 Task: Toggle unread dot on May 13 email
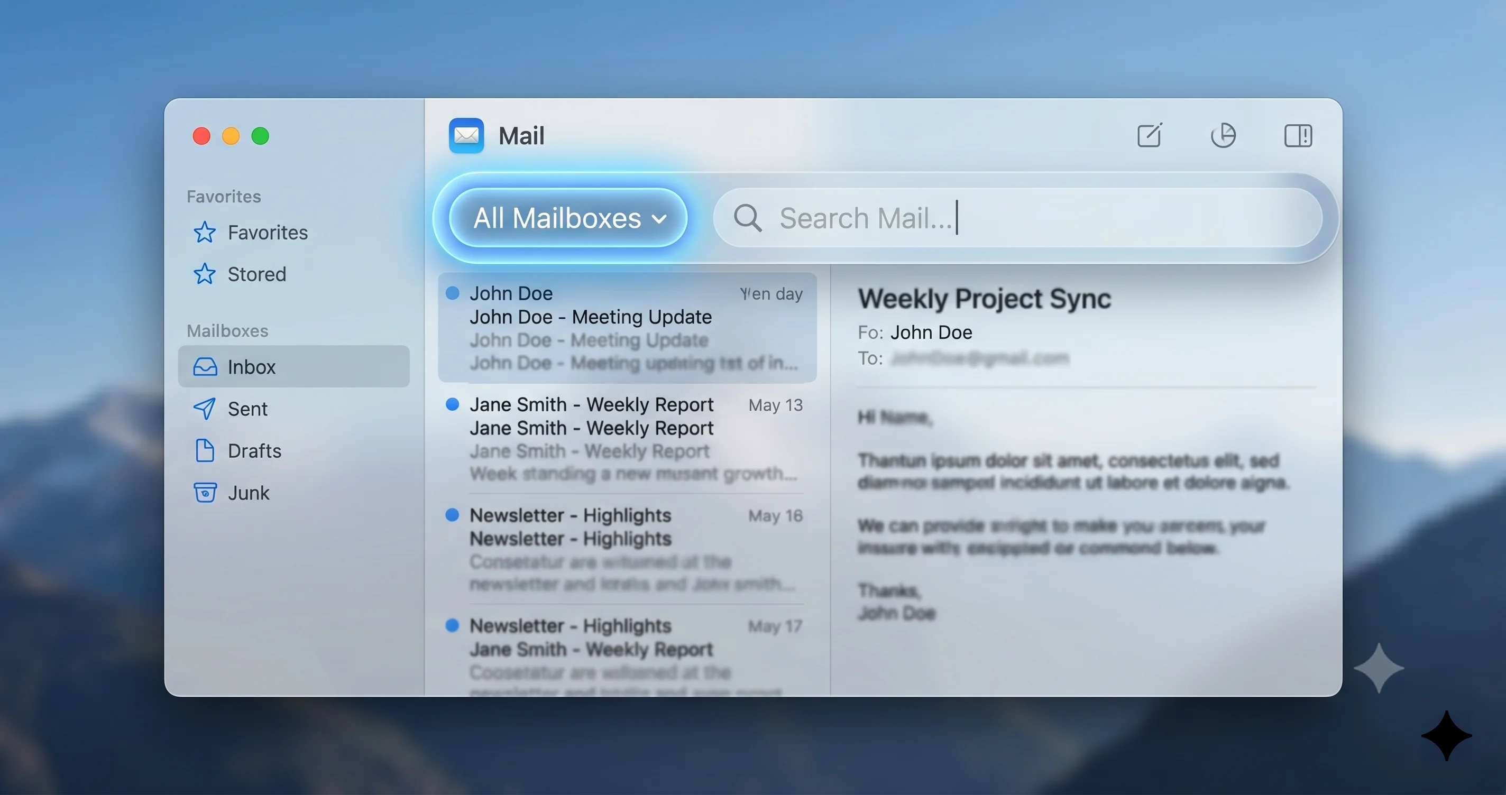pyautogui.click(x=453, y=404)
